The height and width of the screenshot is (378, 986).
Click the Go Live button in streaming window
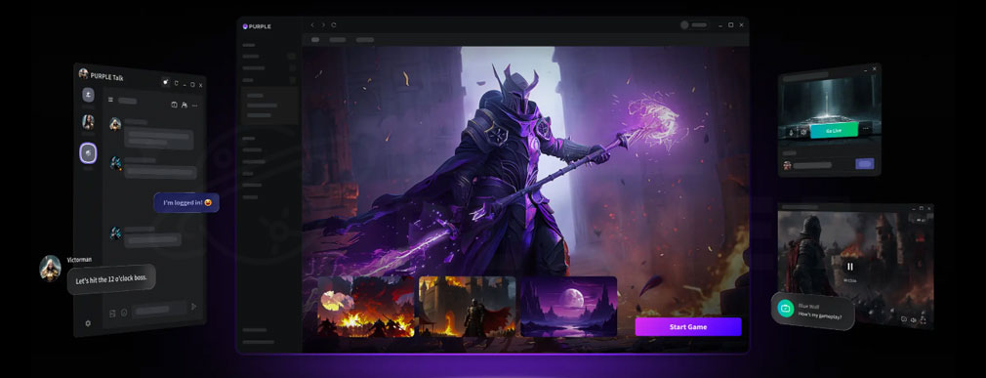(834, 130)
